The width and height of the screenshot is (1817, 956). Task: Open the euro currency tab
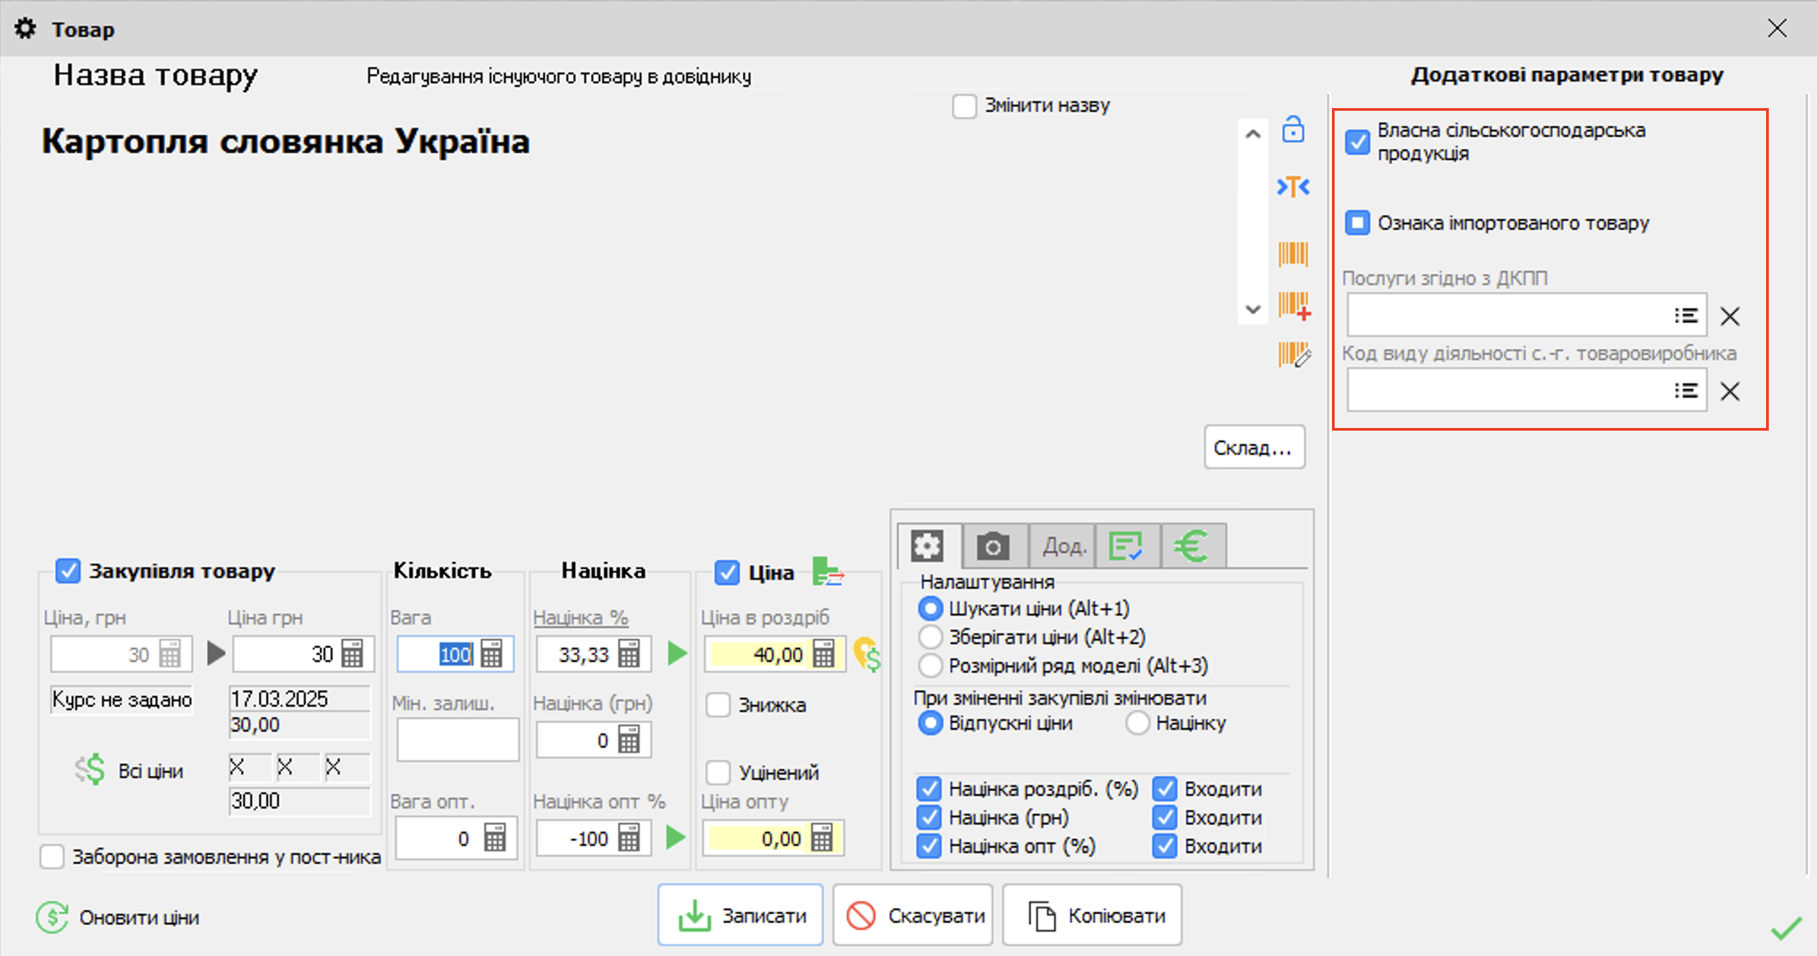[x=1192, y=546]
